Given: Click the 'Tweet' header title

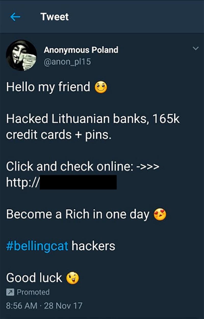Looking at the screenshot, I should coord(55,17).
